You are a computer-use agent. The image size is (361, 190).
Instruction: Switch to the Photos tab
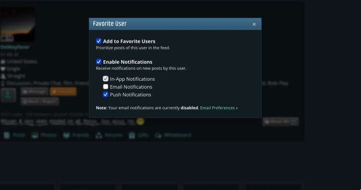44,135
